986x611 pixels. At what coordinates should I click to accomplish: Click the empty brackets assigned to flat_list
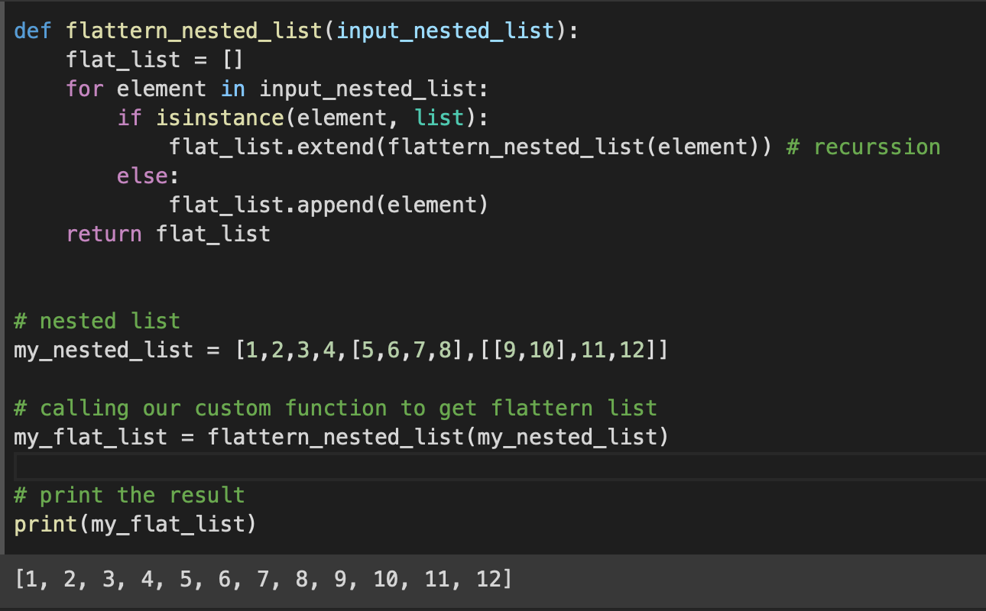[x=233, y=59]
